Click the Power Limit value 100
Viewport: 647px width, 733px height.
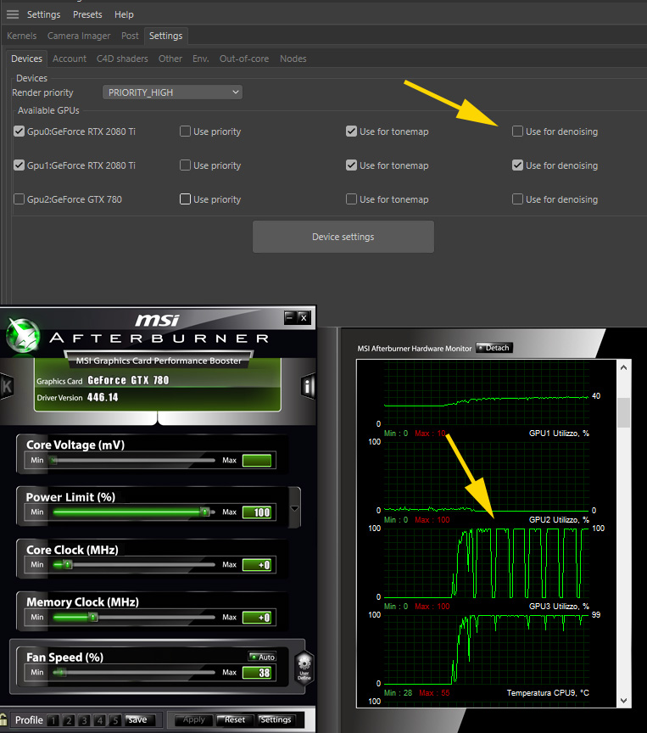point(257,512)
